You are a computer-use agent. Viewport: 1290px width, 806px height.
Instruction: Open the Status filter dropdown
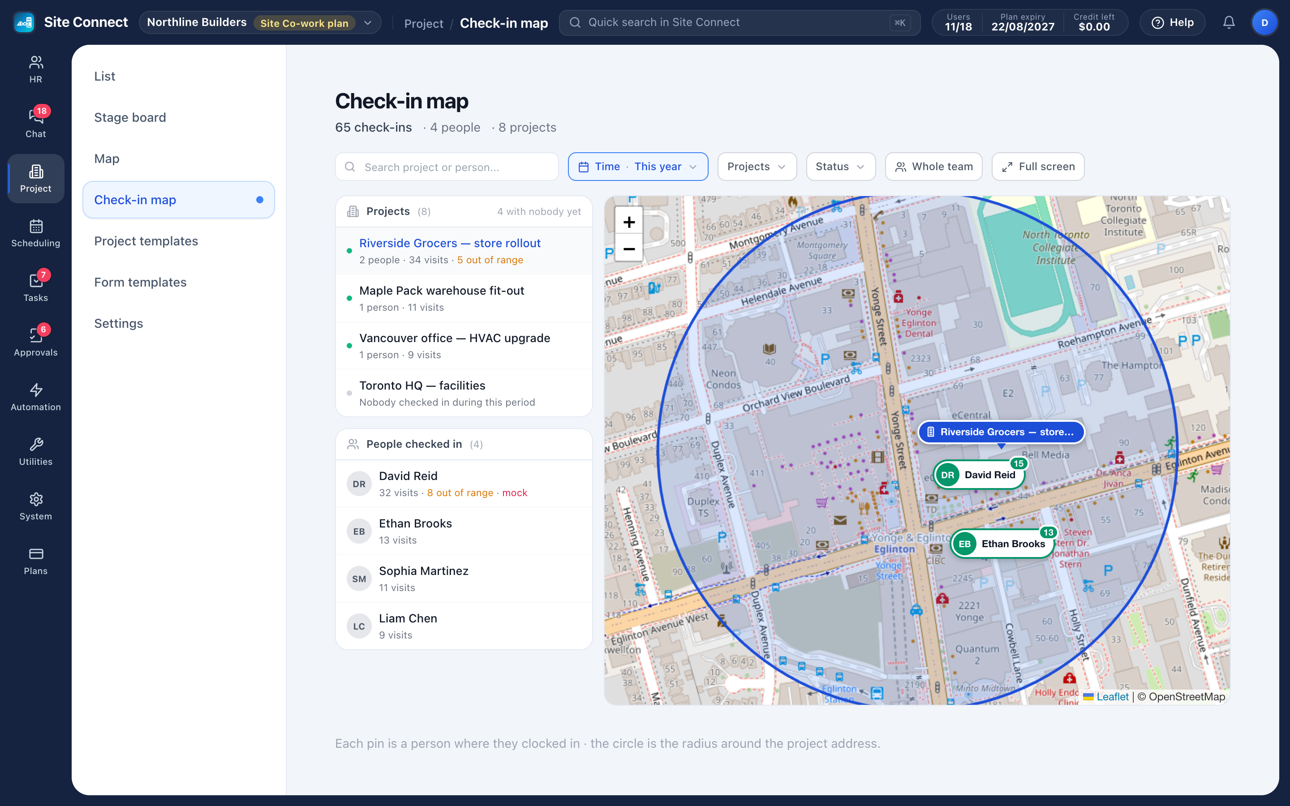coord(841,167)
